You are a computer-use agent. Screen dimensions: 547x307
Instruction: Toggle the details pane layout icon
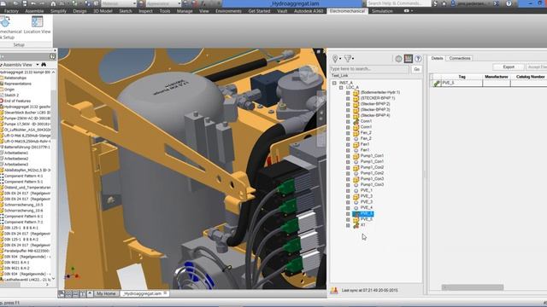tap(409, 59)
